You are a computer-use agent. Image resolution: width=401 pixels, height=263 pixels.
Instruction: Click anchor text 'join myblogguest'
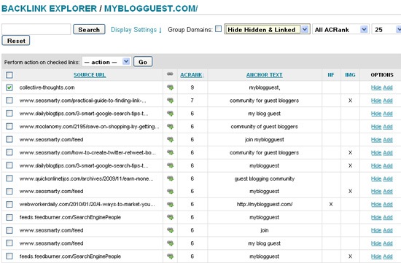(x=264, y=140)
